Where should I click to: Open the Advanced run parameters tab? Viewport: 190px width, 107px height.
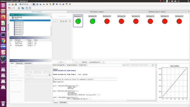tap(19, 63)
